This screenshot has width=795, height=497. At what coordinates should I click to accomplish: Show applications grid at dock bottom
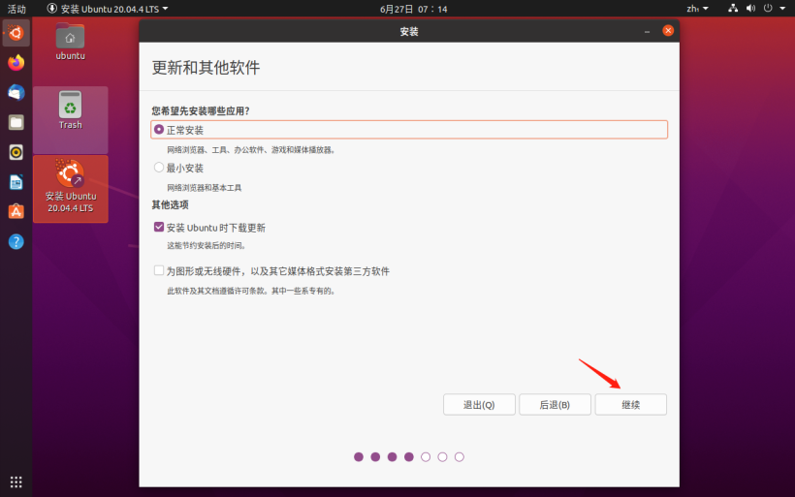tap(16, 481)
